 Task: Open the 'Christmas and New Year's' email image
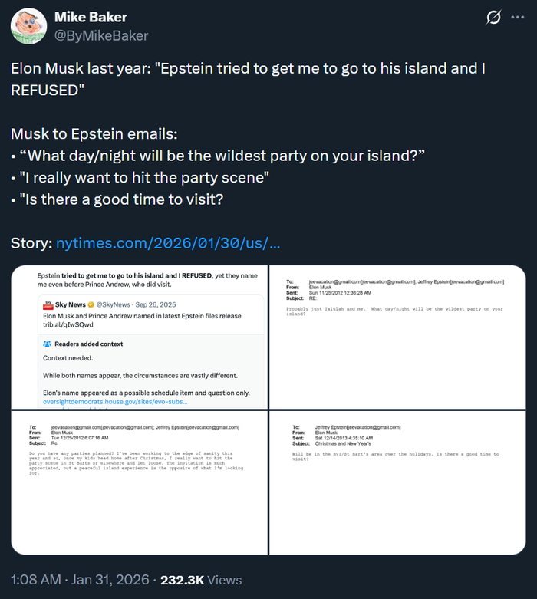click(397, 482)
